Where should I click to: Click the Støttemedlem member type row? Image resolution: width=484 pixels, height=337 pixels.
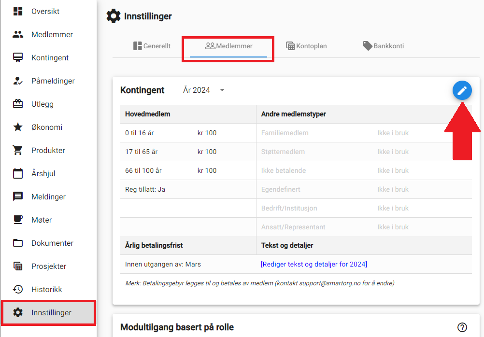(x=364, y=152)
